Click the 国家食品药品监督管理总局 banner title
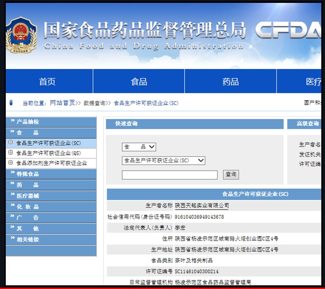The height and width of the screenshot is (289, 325). click(145, 30)
